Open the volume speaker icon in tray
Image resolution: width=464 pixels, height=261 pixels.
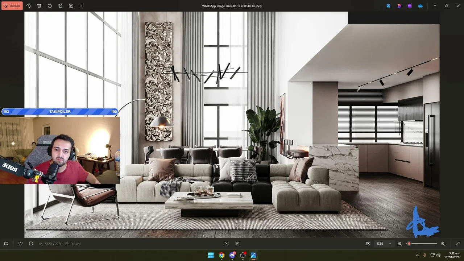[438, 255]
